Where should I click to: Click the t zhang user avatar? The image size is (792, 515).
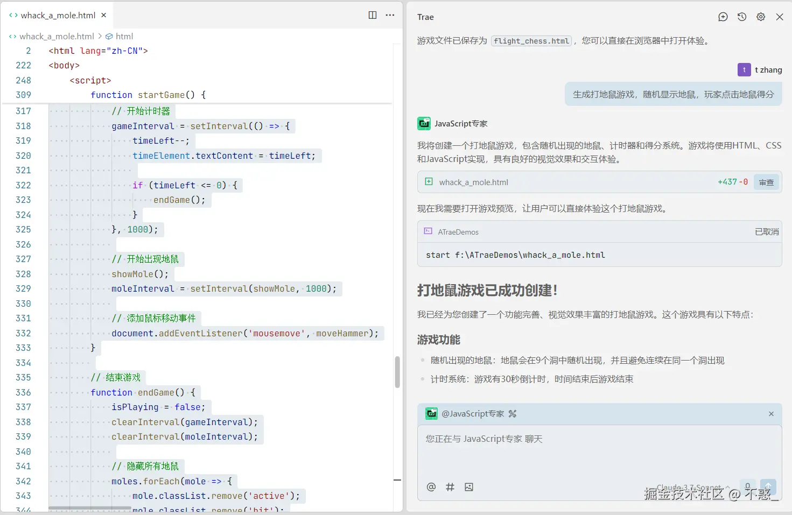pos(744,69)
